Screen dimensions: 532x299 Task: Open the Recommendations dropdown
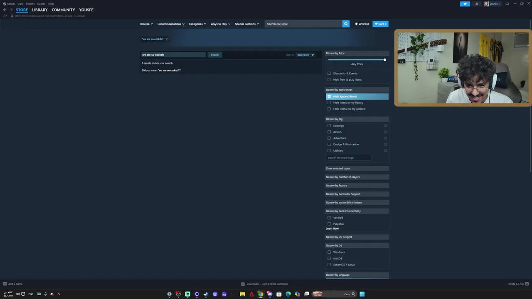coord(171,24)
